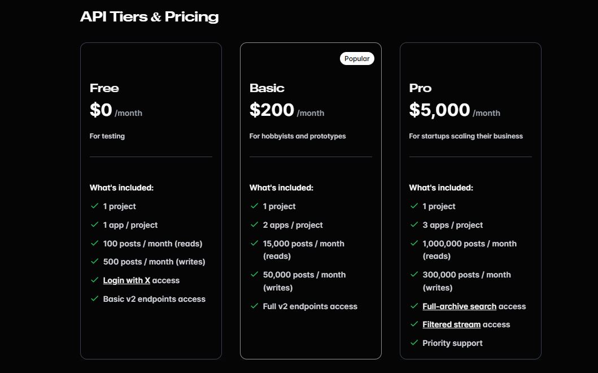
Task: Click the 'API Tiers & Pricing' heading
Action: 149,16
